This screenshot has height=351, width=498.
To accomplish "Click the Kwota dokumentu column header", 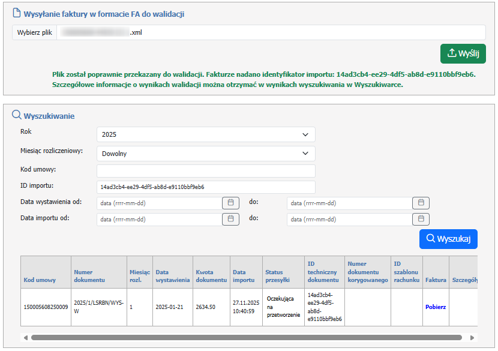I will 212,276.
